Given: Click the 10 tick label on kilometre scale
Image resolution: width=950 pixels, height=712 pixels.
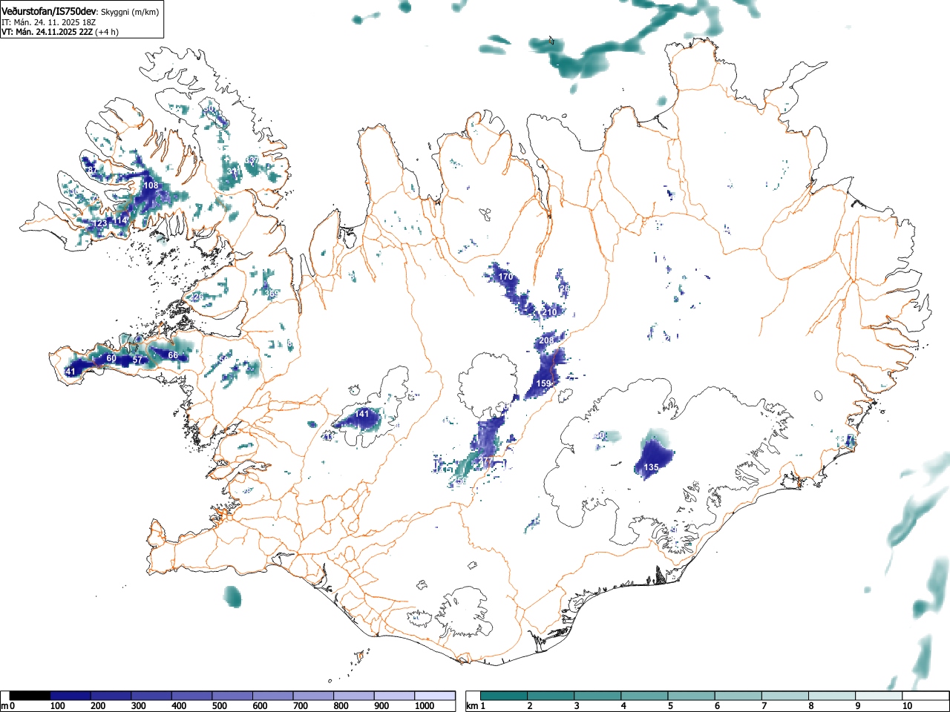Looking at the screenshot, I should coord(907,706).
